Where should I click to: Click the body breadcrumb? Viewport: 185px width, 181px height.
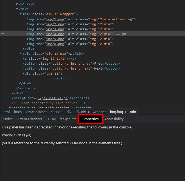pyautogui.click(x=18, y=112)
